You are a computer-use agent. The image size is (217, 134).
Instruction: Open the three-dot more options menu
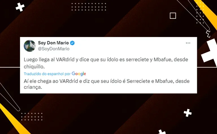tap(188, 43)
